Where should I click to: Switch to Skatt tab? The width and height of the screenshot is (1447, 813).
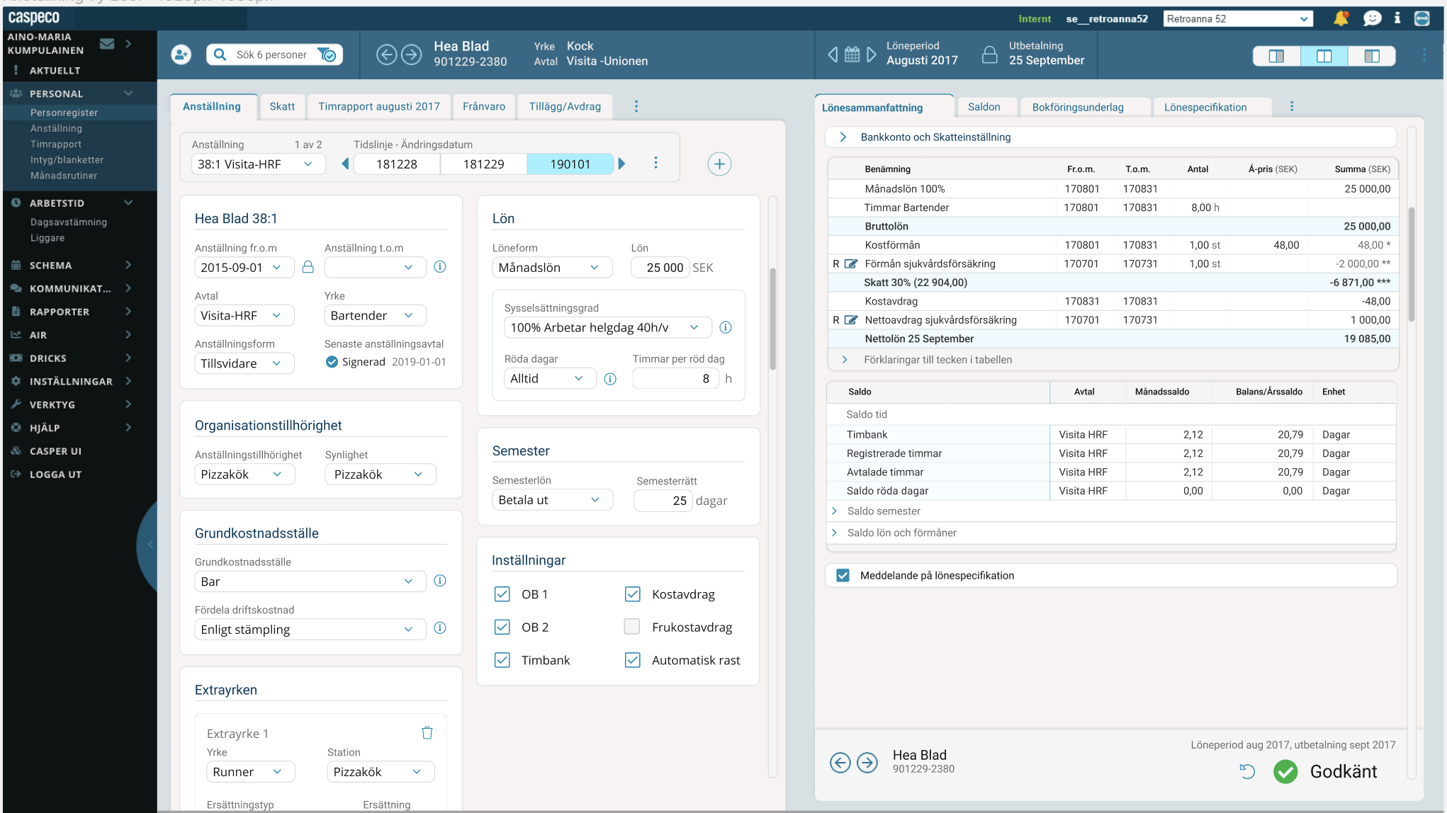(x=282, y=106)
